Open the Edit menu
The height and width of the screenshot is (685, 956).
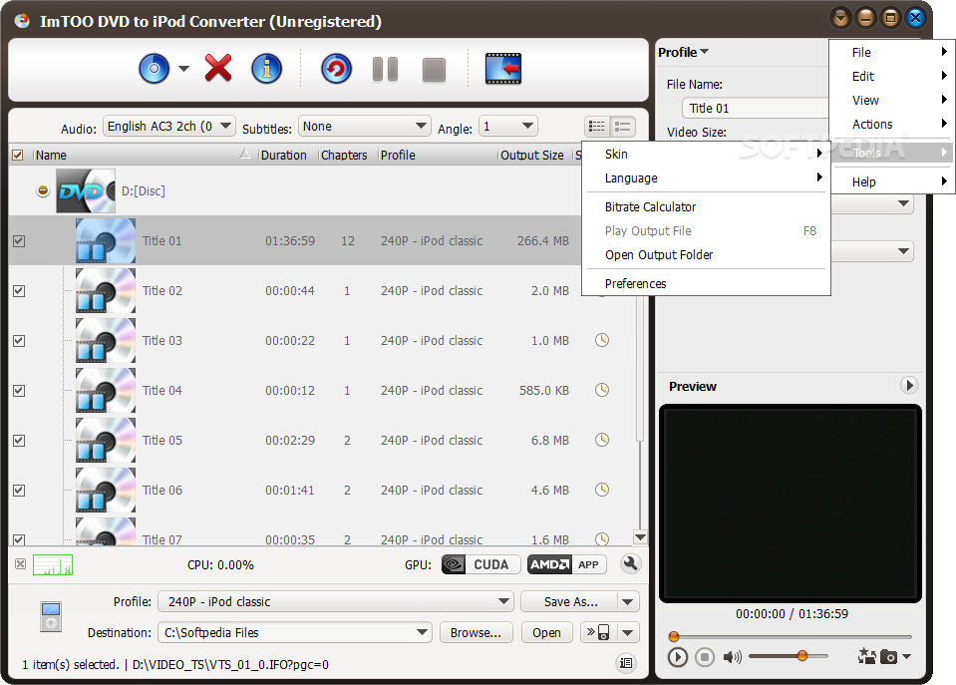click(892, 76)
